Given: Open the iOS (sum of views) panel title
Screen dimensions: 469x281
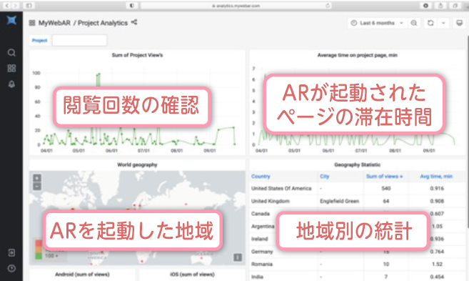Looking at the screenshot, I should [x=192, y=275].
